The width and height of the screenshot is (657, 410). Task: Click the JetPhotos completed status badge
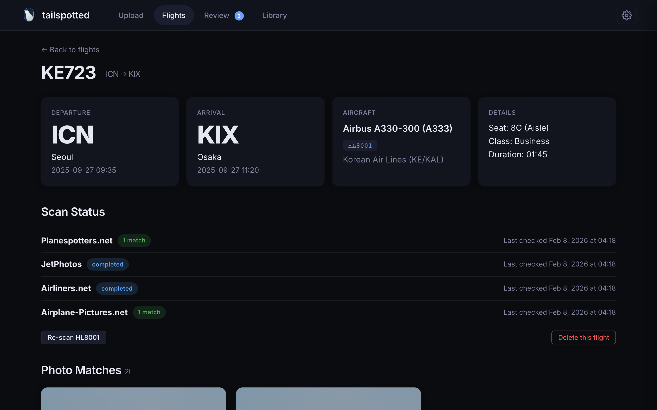[108, 264]
